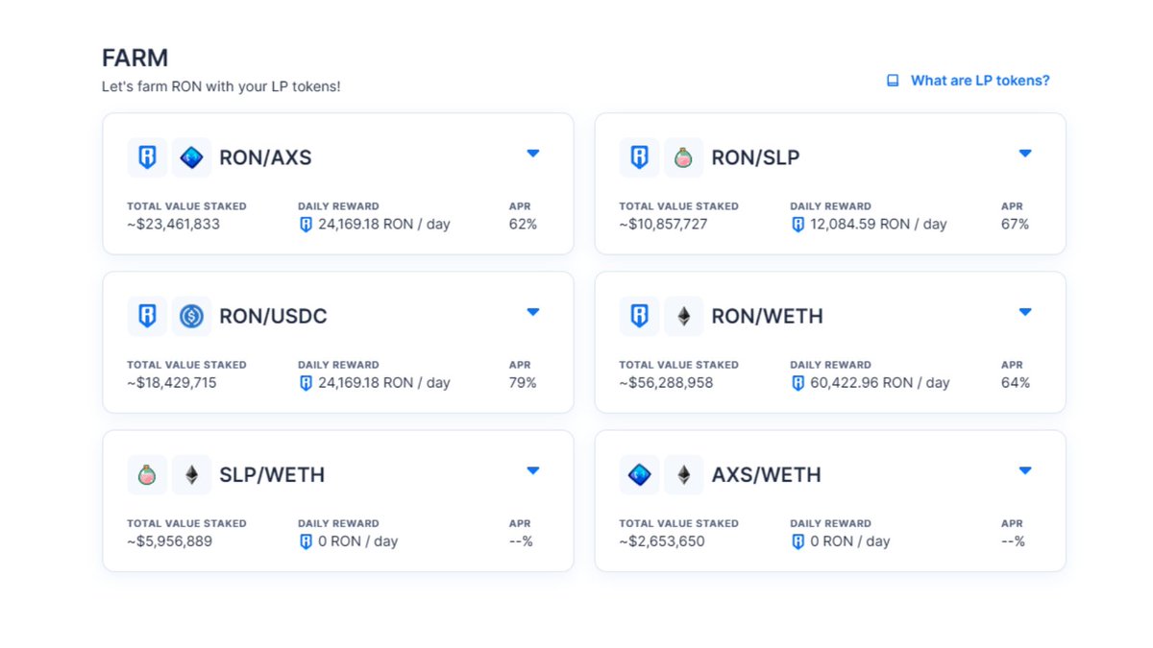This screenshot has width=1153, height=648.
Task: Expand the RON/WETH farm card
Action: coord(1025,311)
